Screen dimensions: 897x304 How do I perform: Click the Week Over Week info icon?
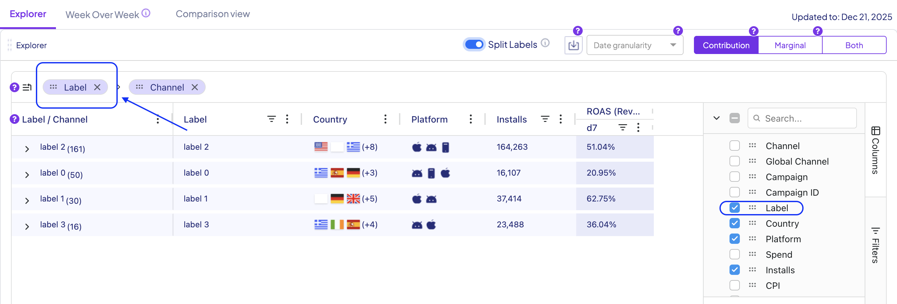(x=146, y=13)
